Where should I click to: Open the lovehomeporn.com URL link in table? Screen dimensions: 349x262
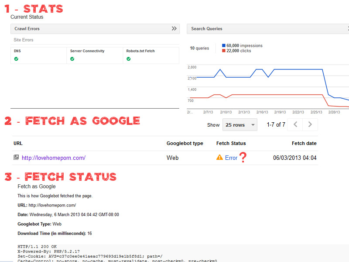[x=54, y=158]
